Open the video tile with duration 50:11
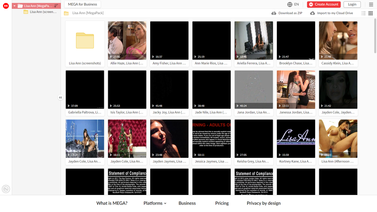Image resolution: width=377 pixels, height=212 pixels. (211, 142)
